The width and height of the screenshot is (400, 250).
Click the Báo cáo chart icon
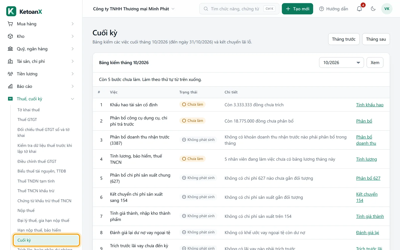pos(10,86)
